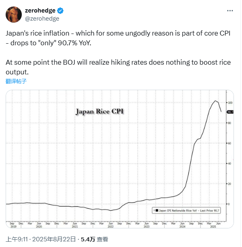Open the three-dot more options menu

[230, 11]
